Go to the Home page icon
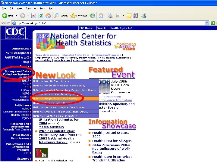The image size is (217, 162). [48, 16]
